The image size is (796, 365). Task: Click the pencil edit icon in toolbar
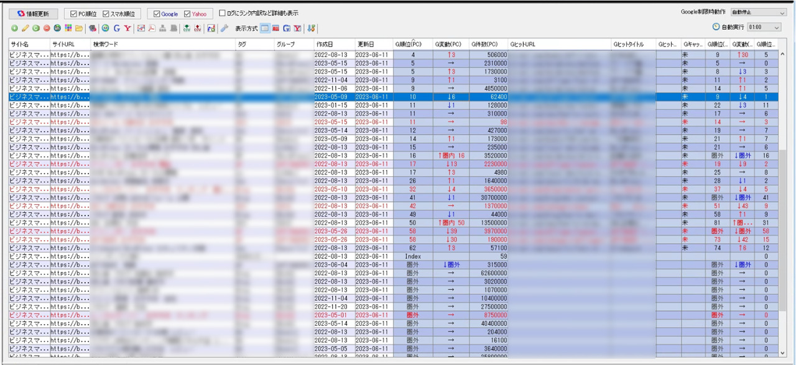25,29
